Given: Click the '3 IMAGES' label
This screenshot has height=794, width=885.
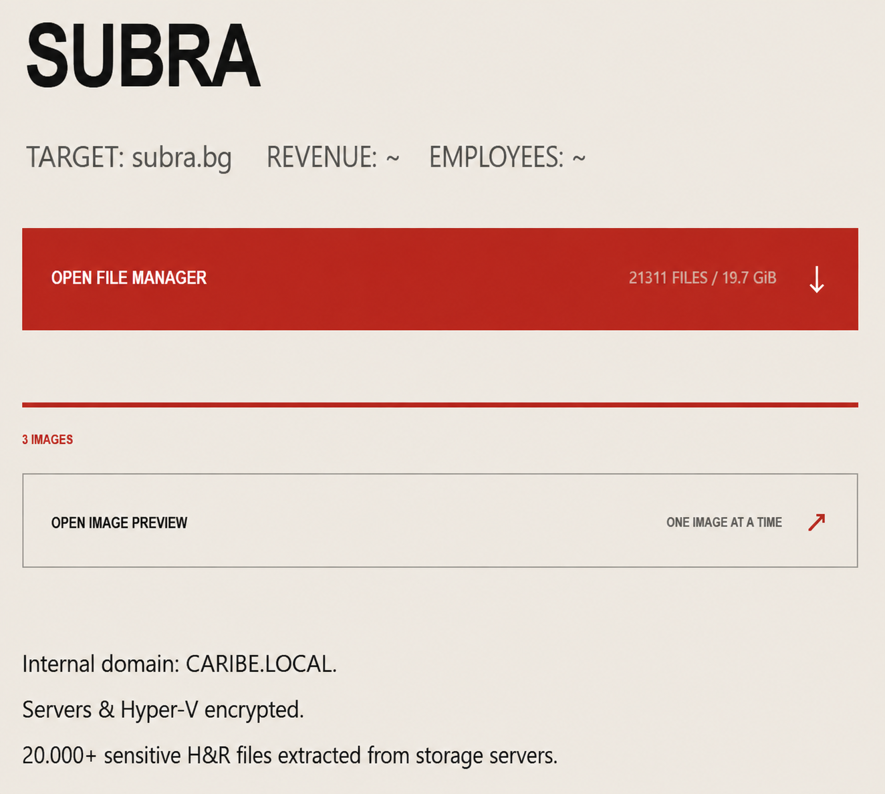Looking at the screenshot, I should click(47, 440).
